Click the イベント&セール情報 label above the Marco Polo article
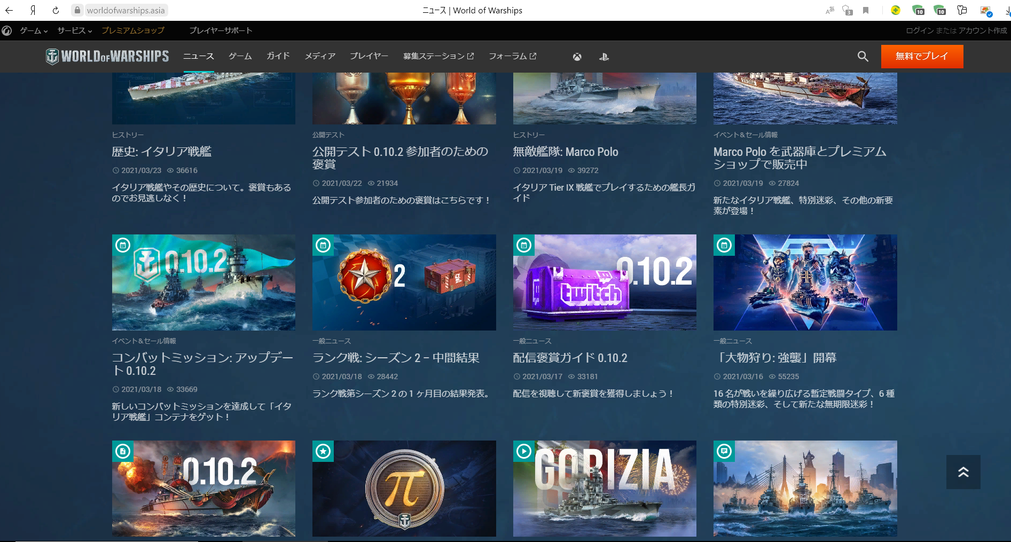This screenshot has height=542, width=1011. click(746, 135)
